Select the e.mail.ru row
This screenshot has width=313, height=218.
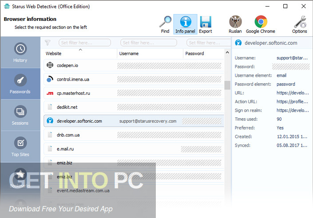(x=134, y=149)
